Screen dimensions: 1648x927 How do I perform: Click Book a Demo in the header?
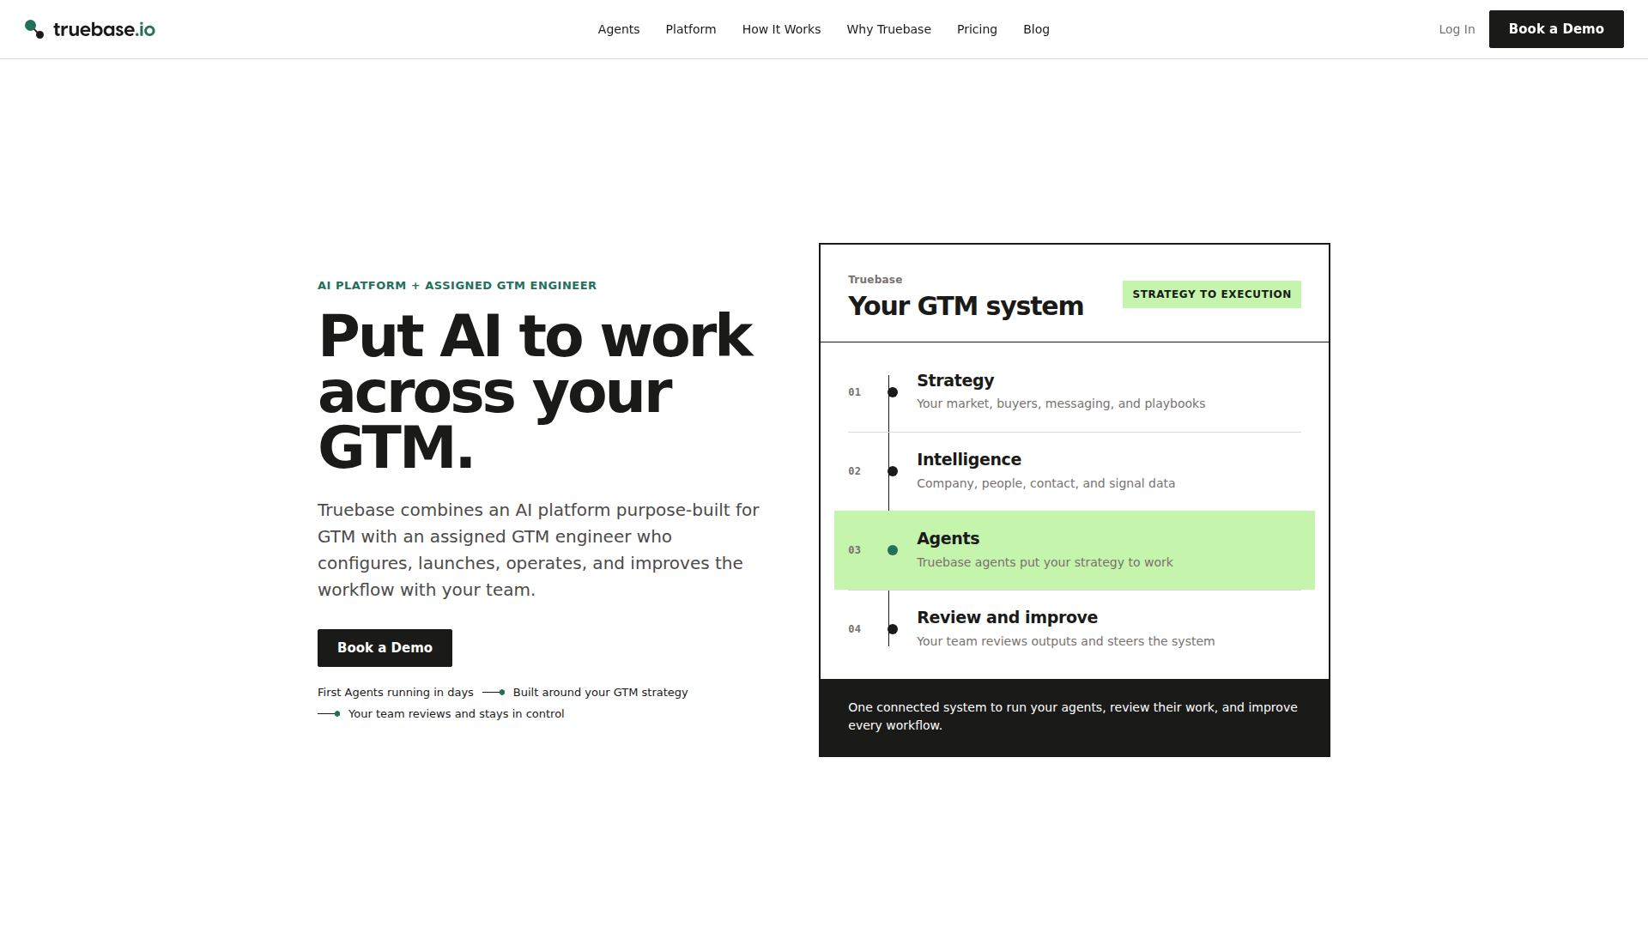[x=1556, y=29]
